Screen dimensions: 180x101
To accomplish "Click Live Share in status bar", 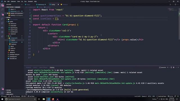I will pyautogui.click(x=31, y=96).
